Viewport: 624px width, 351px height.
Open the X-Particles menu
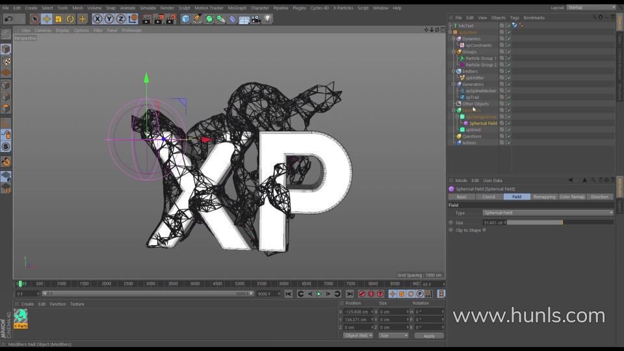(343, 8)
